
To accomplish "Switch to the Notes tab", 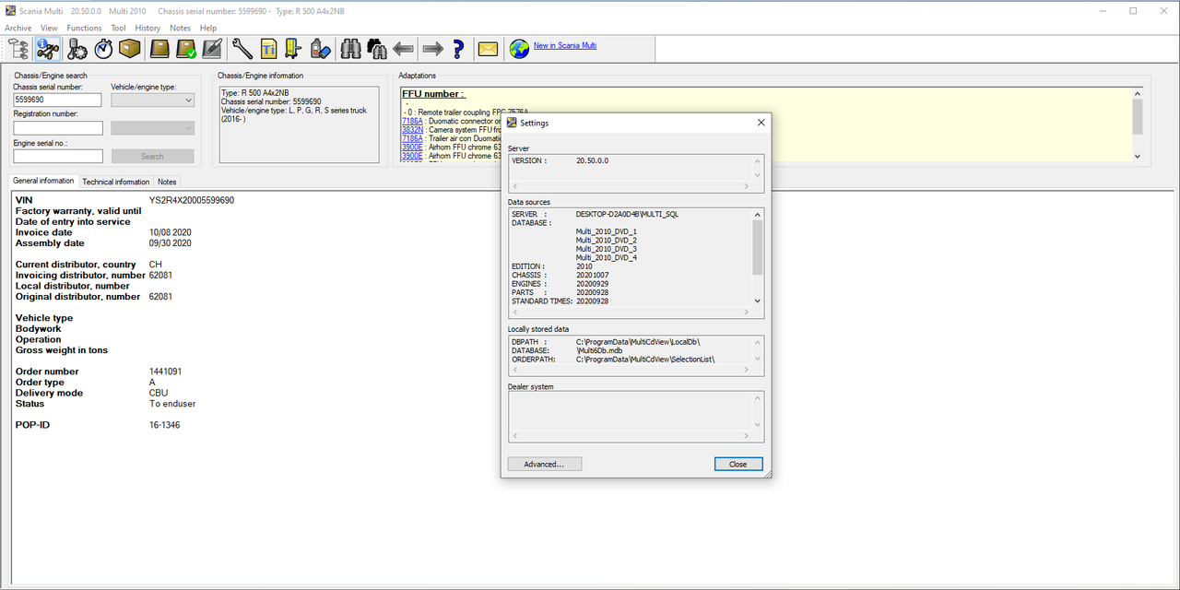I will point(167,182).
